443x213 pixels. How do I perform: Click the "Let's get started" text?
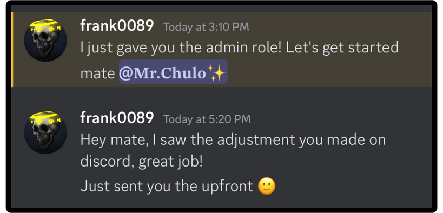coord(342,48)
